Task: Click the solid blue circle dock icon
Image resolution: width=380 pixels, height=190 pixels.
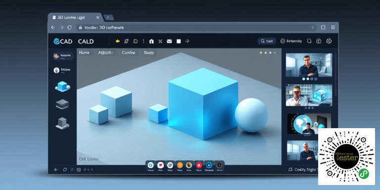Action: 209,165
